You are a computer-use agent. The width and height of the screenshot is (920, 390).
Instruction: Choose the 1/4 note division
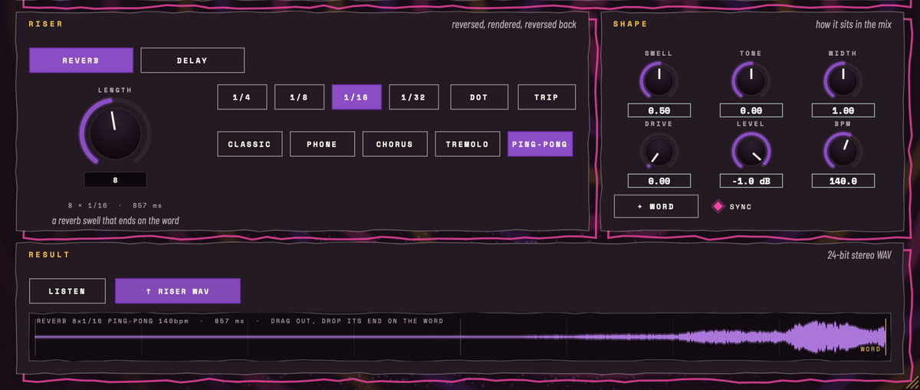pyautogui.click(x=242, y=97)
